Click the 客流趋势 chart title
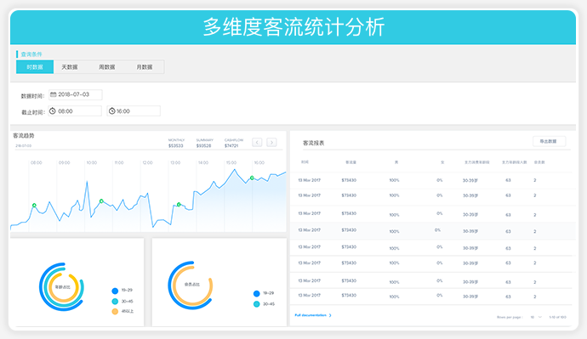This screenshot has width=587, height=339. [x=24, y=135]
